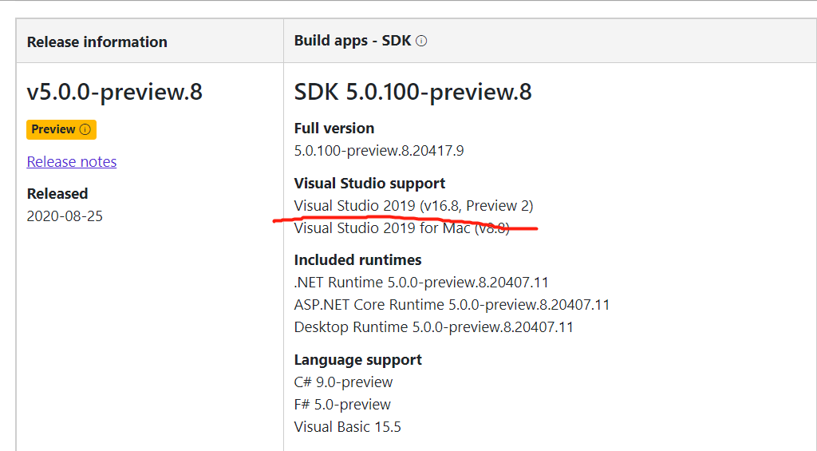Viewport: 817px width, 451px height.
Task: Click the yellow Preview badge
Action: pyautogui.click(x=61, y=129)
